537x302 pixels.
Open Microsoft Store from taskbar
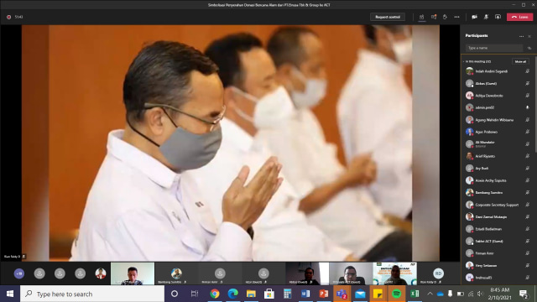coord(269,294)
